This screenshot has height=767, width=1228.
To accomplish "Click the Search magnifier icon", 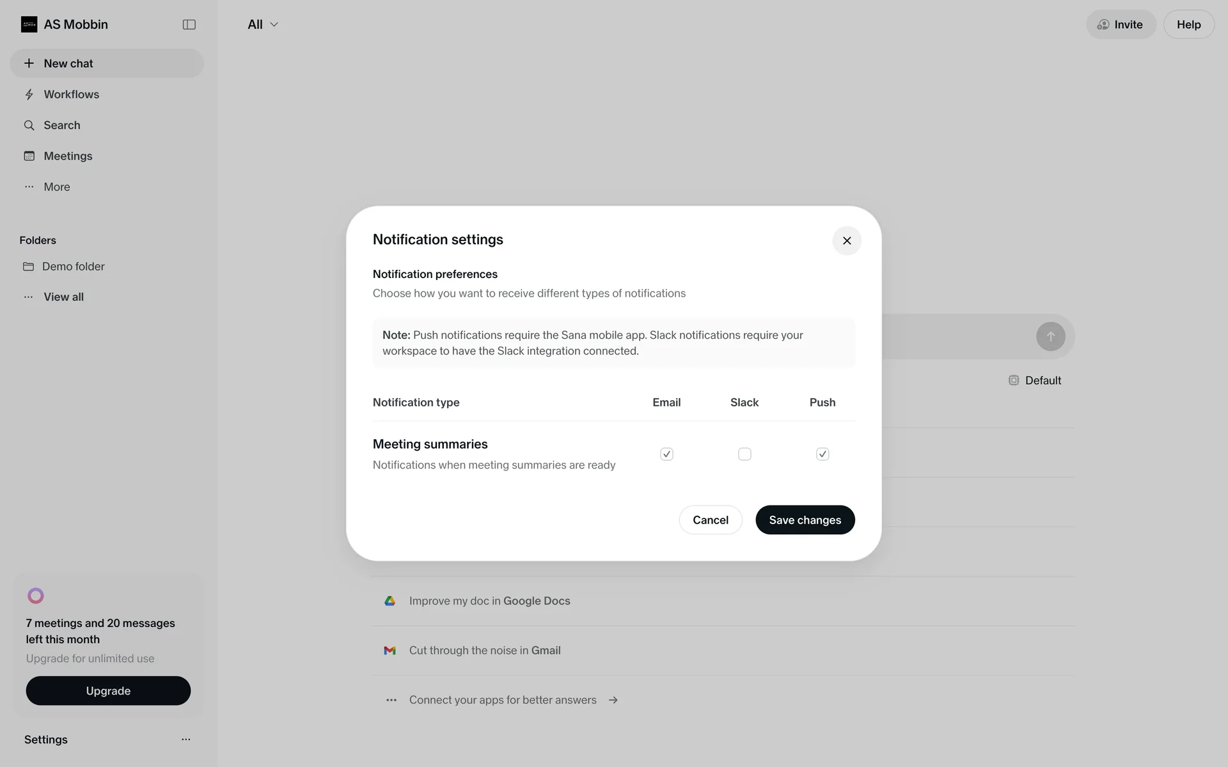I will coord(29,125).
